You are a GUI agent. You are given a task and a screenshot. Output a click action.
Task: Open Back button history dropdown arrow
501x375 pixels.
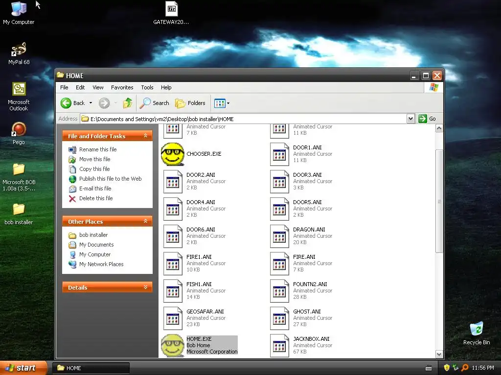(x=91, y=103)
